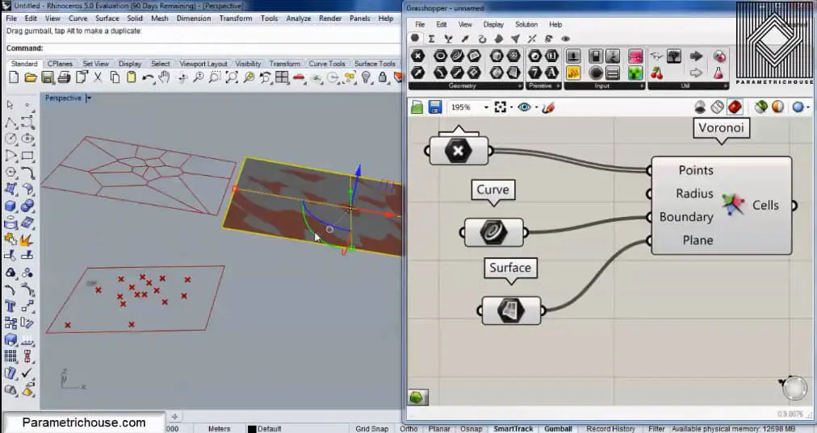
Task: Expand the Util panel plus button
Action: point(725,85)
